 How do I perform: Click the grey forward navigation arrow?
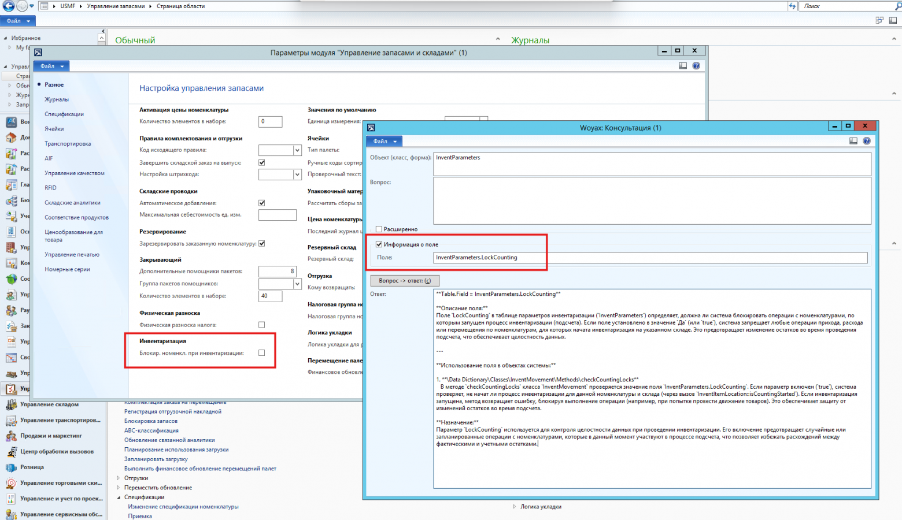(x=22, y=6)
